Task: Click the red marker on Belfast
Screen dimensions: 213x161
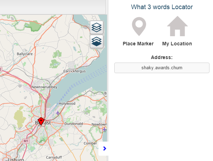Action: pos(41,121)
